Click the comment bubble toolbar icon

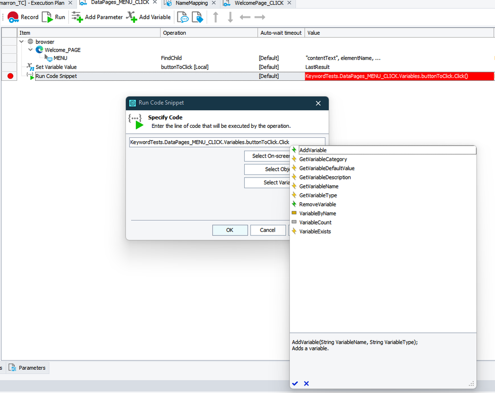(x=183, y=17)
